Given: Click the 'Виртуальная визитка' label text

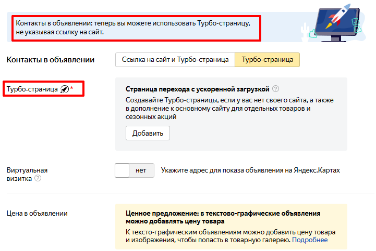Looking at the screenshot, I should point(27,174).
